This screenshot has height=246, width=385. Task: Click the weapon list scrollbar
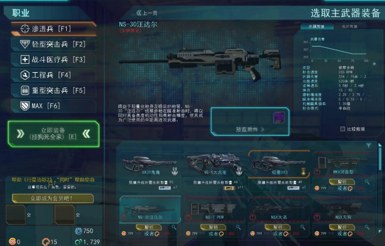pos(380,188)
